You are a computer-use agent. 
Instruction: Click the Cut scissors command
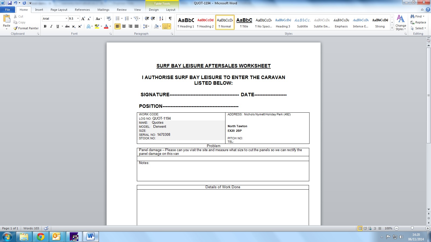(18, 16)
